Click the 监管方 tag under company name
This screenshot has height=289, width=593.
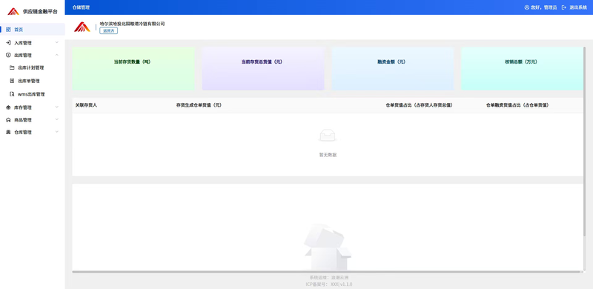[108, 30]
